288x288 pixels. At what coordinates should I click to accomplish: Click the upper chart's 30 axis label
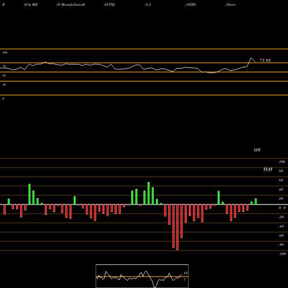4,85
